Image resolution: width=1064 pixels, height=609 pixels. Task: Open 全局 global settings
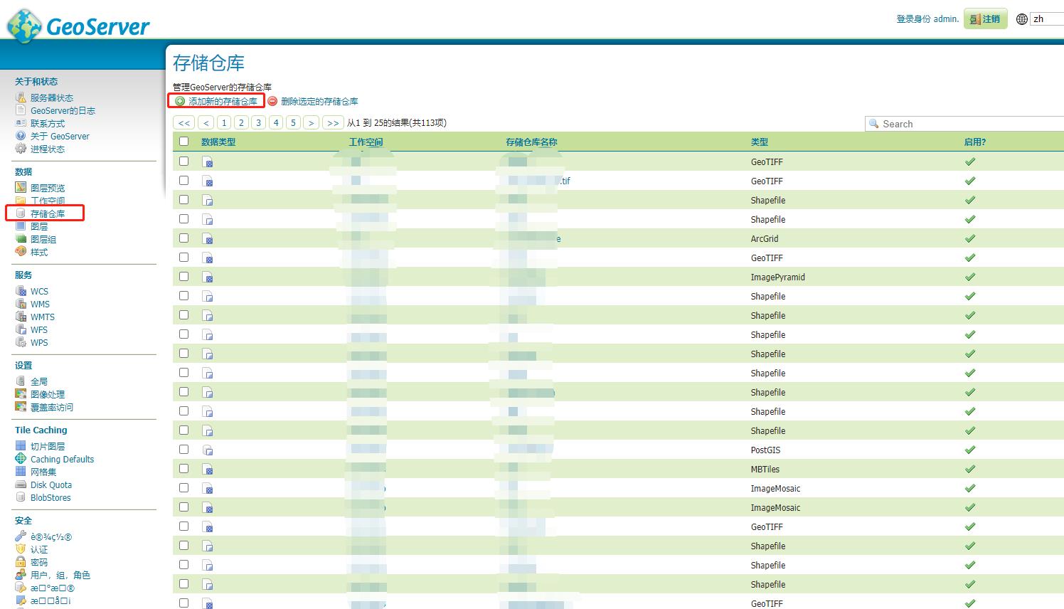39,382
